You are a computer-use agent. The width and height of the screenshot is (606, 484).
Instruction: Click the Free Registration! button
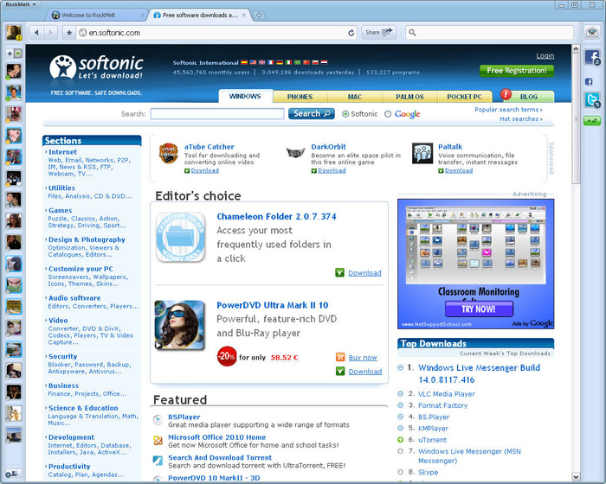click(x=517, y=71)
